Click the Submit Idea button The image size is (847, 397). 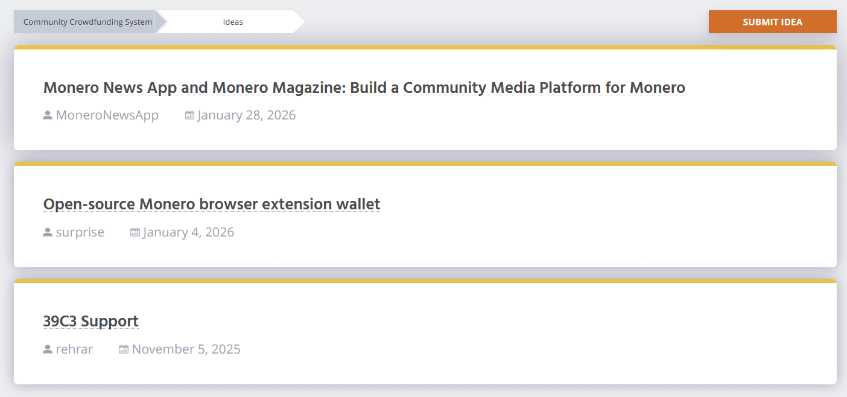(x=772, y=22)
